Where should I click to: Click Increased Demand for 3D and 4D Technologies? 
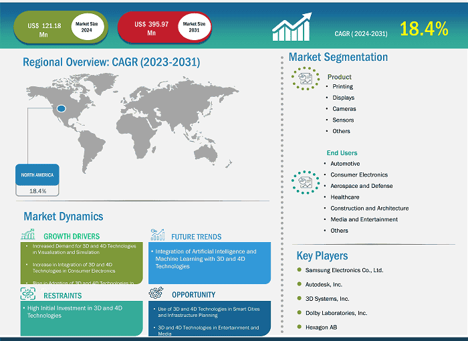84,249
